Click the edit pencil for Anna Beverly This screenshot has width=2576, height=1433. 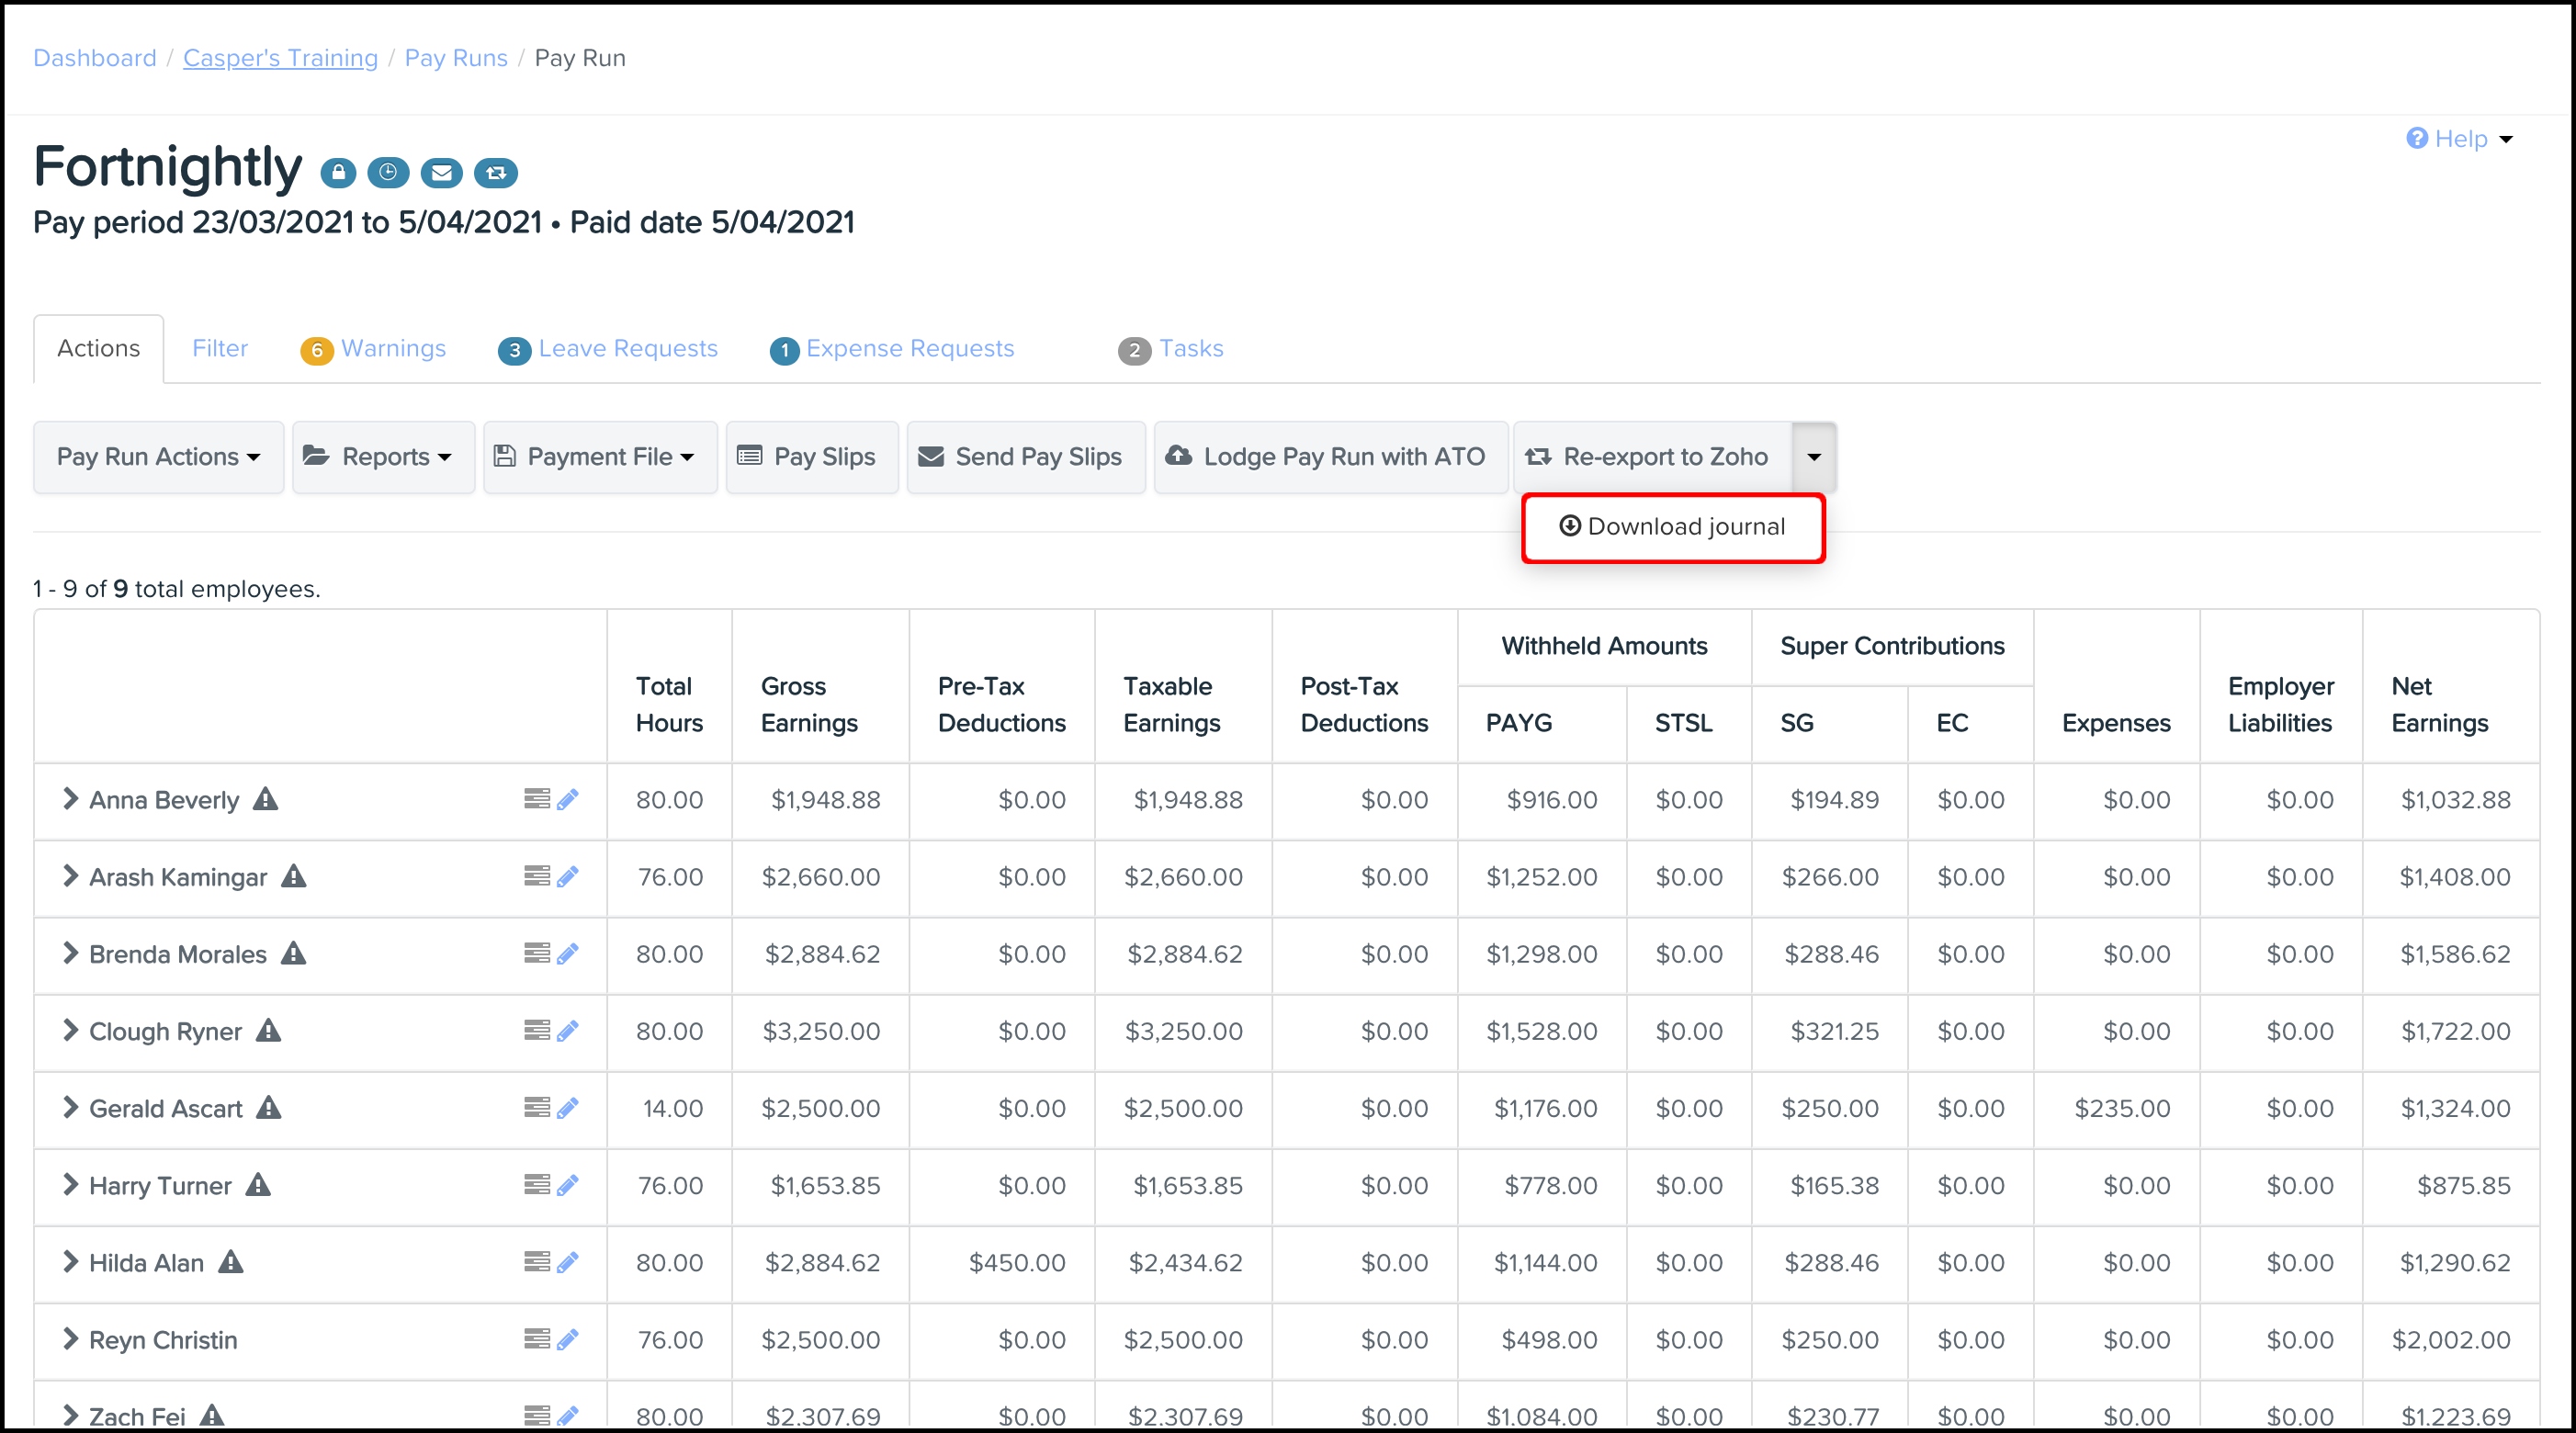[568, 799]
